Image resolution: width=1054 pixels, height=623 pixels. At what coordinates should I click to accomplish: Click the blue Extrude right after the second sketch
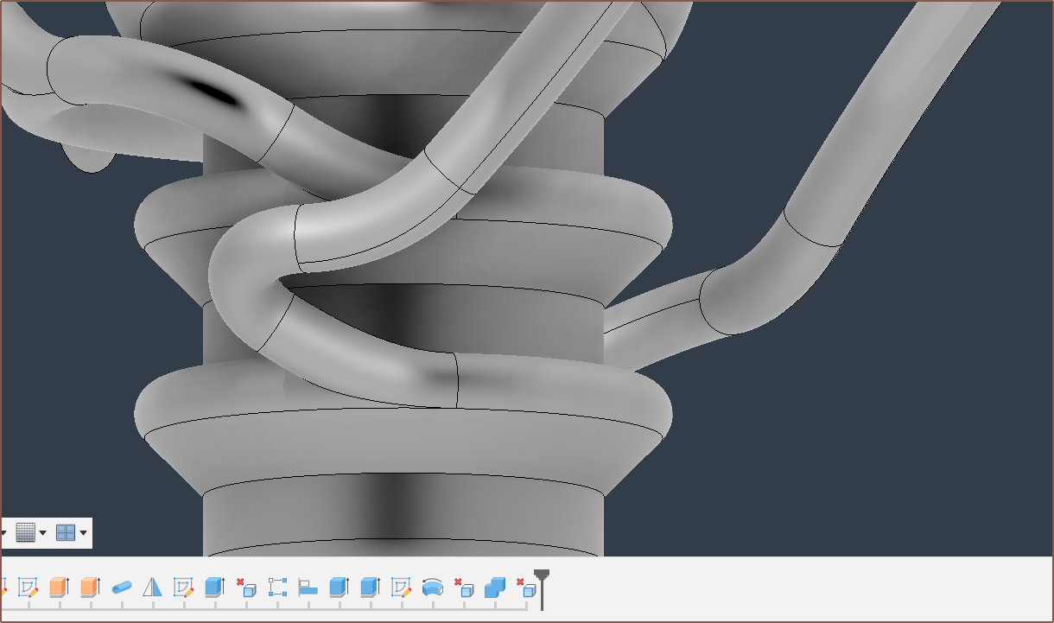[x=214, y=588]
